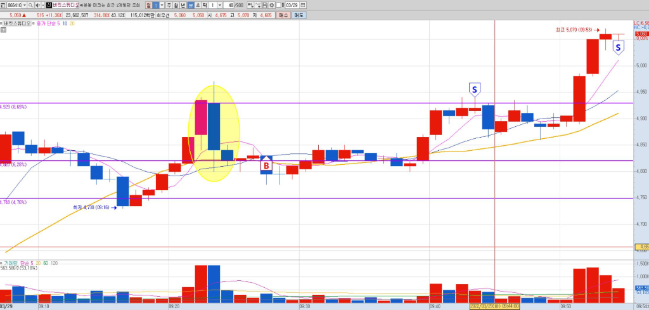
Task: Click the S sell marker near 09:43
Action: tap(474, 90)
